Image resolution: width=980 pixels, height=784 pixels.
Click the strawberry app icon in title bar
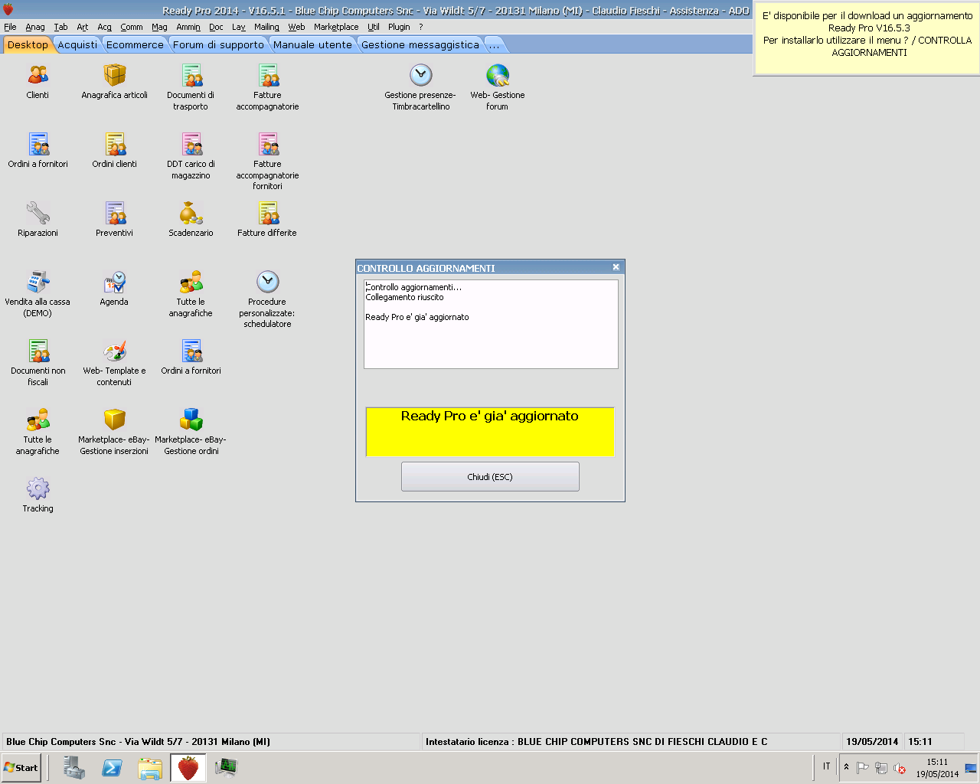point(8,10)
